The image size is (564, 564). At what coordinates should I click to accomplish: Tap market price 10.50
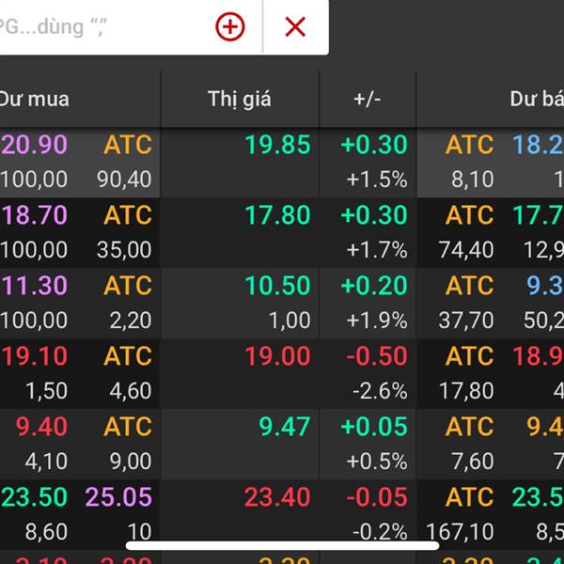coord(277,286)
